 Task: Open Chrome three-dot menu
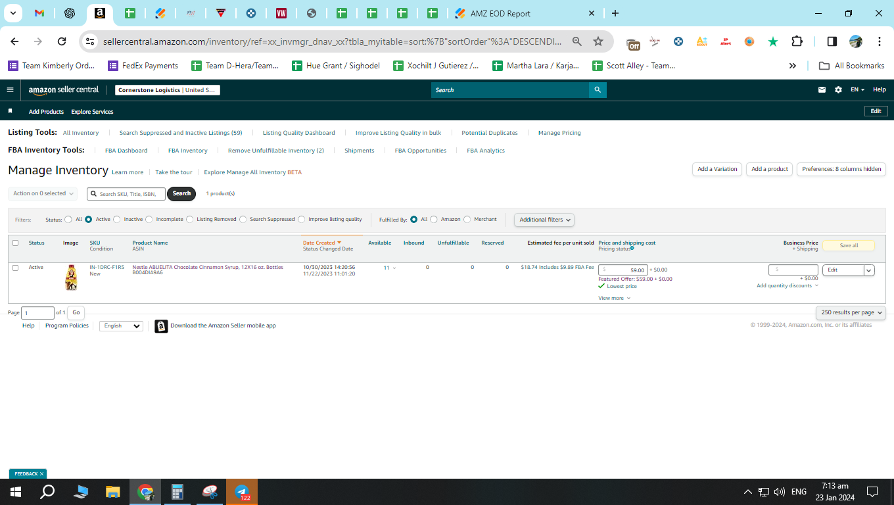880,41
